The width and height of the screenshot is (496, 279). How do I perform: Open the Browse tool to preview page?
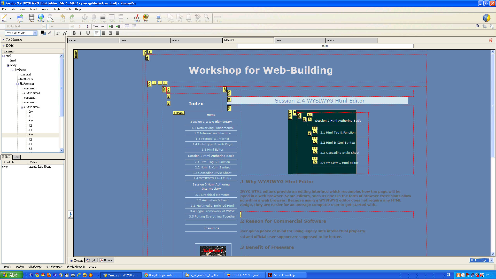pyautogui.click(x=50, y=18)
